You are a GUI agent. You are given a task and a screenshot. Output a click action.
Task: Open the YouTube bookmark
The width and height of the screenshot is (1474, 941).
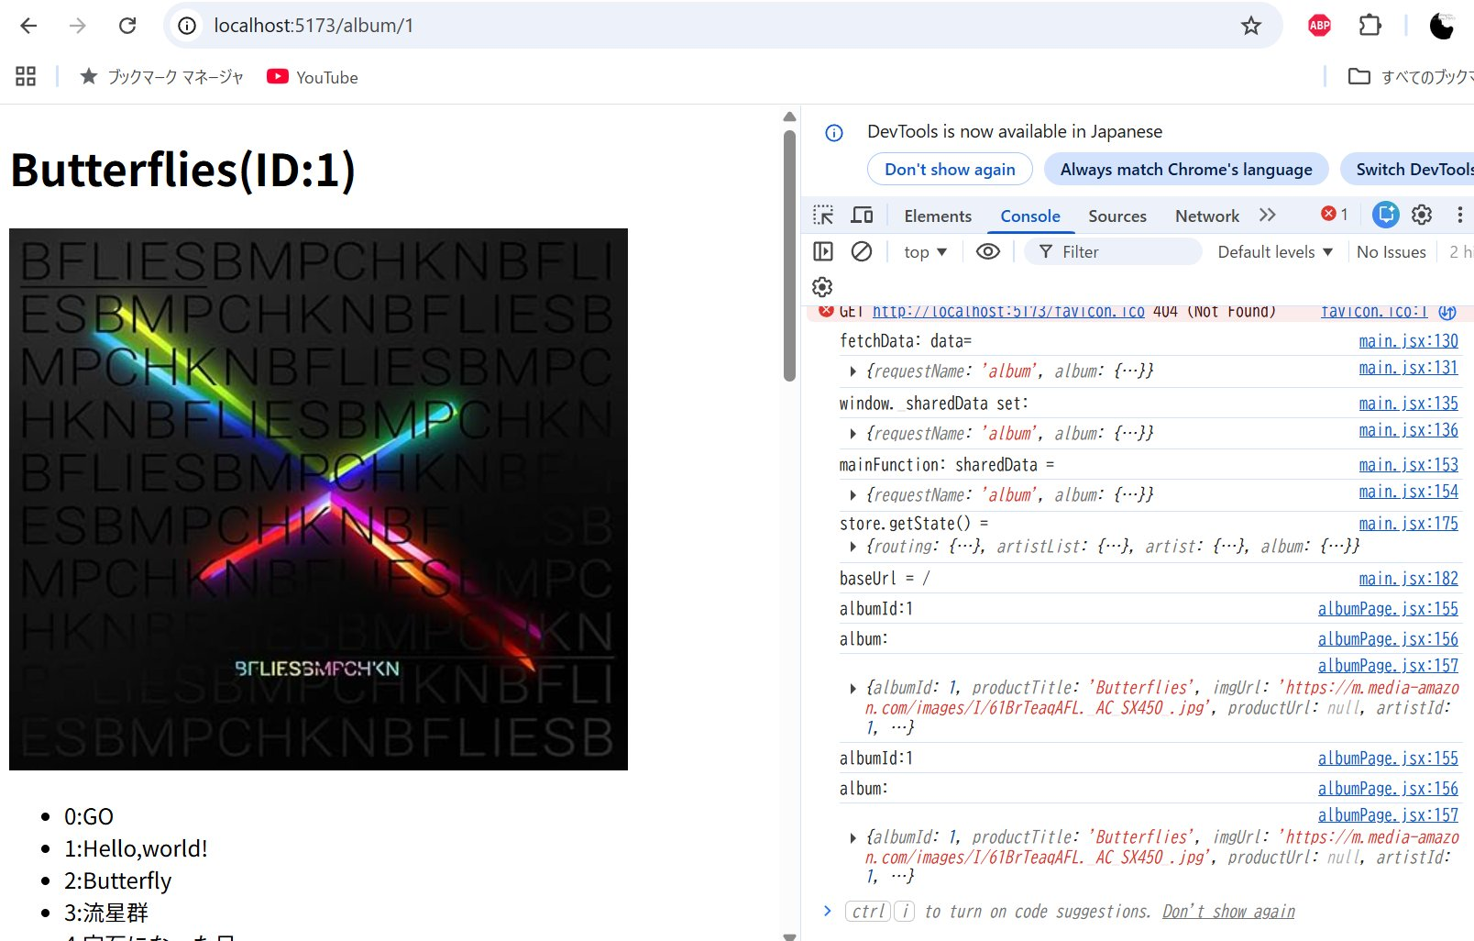coord(313,77)
